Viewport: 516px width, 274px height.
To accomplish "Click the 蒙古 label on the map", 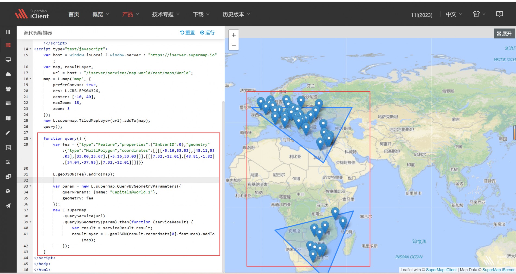I will coord(456,120).
